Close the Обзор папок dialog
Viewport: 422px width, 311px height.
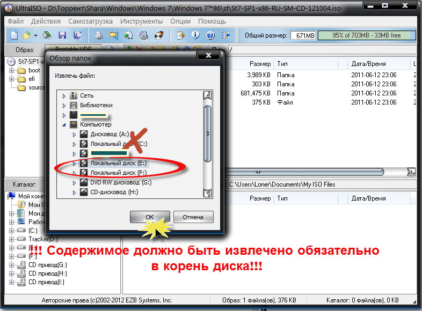[208, 55]
